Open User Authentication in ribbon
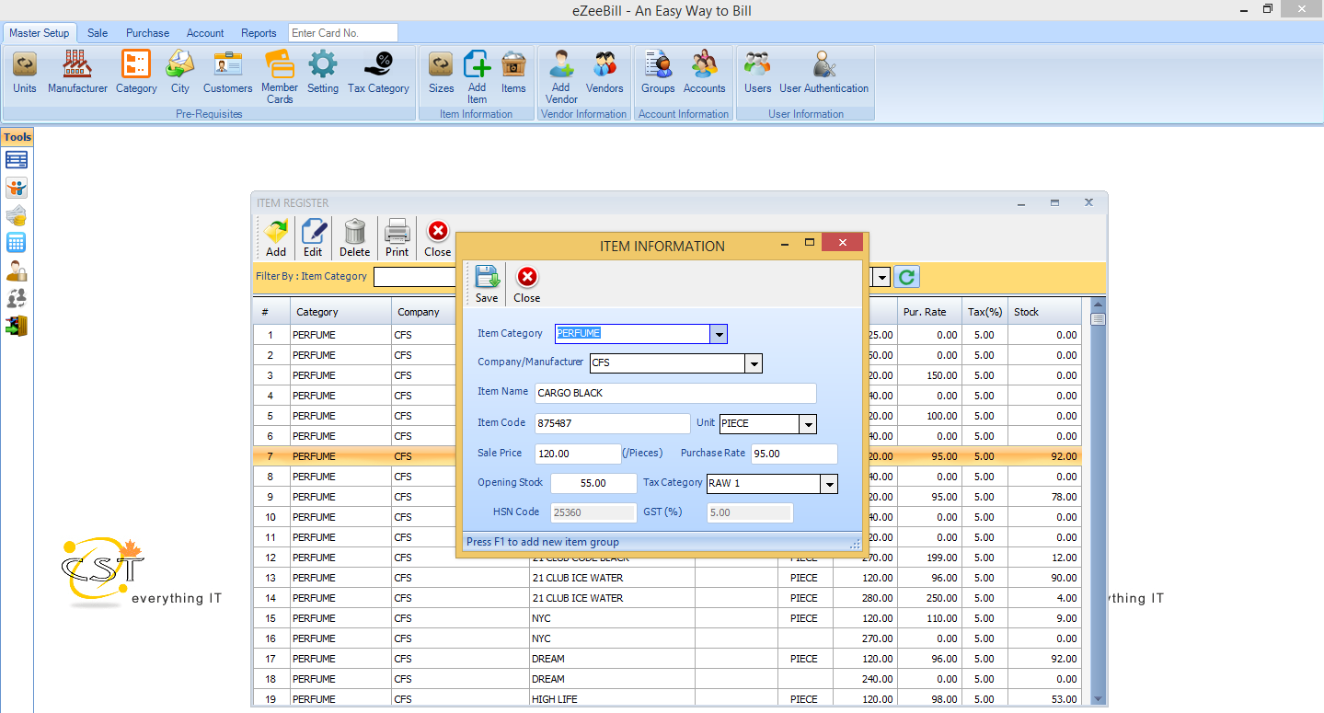 (x=824, y=73)
